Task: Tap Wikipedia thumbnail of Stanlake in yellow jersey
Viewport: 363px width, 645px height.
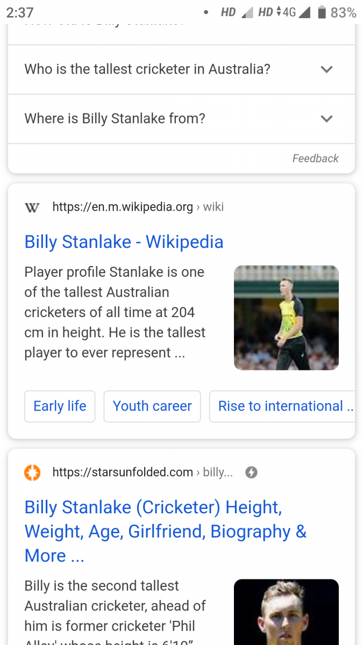Action: (286, 318)
